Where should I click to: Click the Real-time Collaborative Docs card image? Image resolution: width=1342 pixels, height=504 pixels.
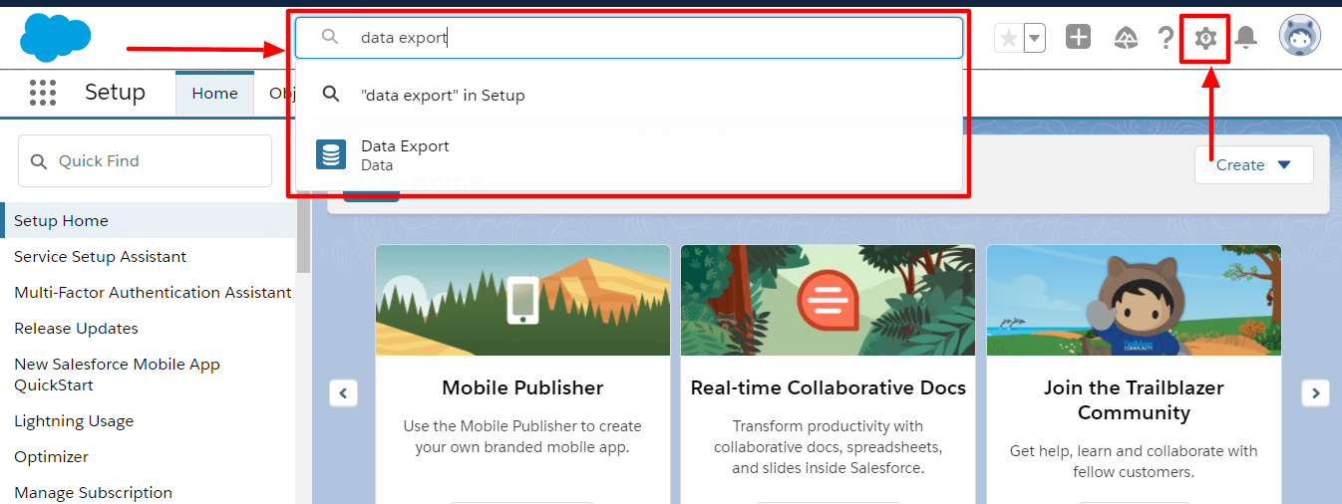click(x=828, y=300)
